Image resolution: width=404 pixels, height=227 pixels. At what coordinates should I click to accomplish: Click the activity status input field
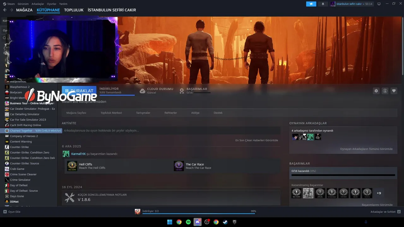pyautogui.click(x=171, y=131)
